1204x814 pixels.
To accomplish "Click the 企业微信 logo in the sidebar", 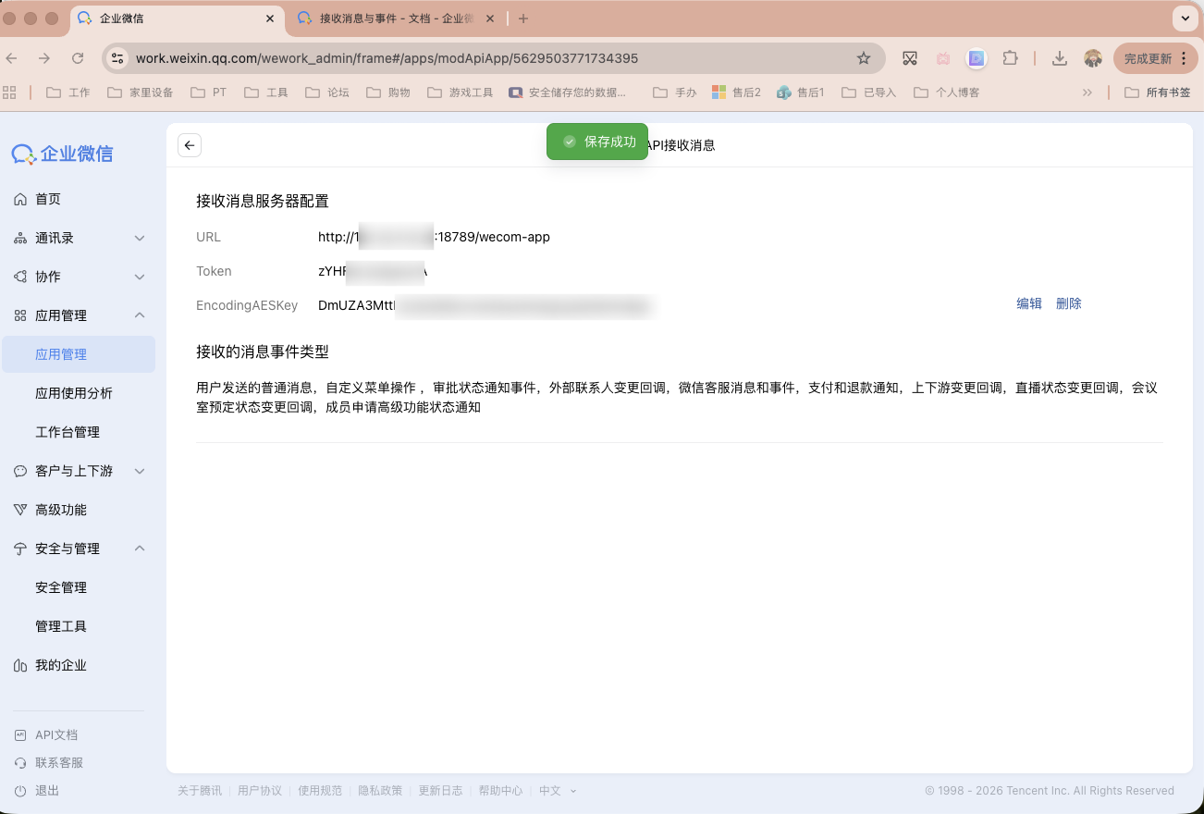I will click(62, 154).
